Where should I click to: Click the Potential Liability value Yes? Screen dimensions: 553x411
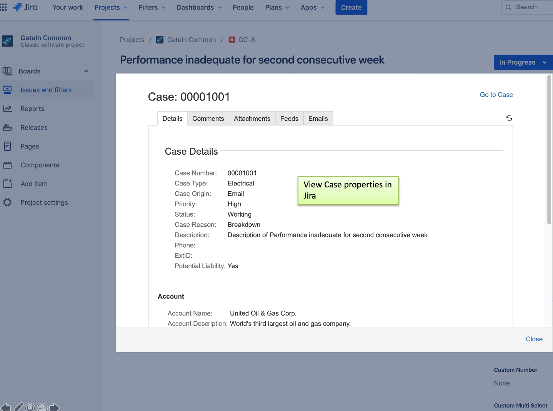(233, 266)
